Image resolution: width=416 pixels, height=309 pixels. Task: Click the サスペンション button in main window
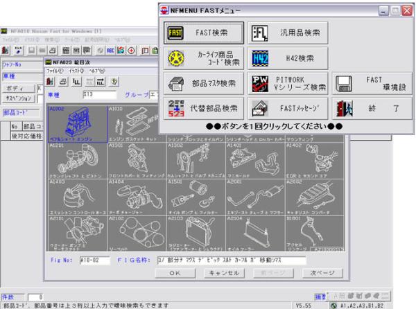(19, 98)
